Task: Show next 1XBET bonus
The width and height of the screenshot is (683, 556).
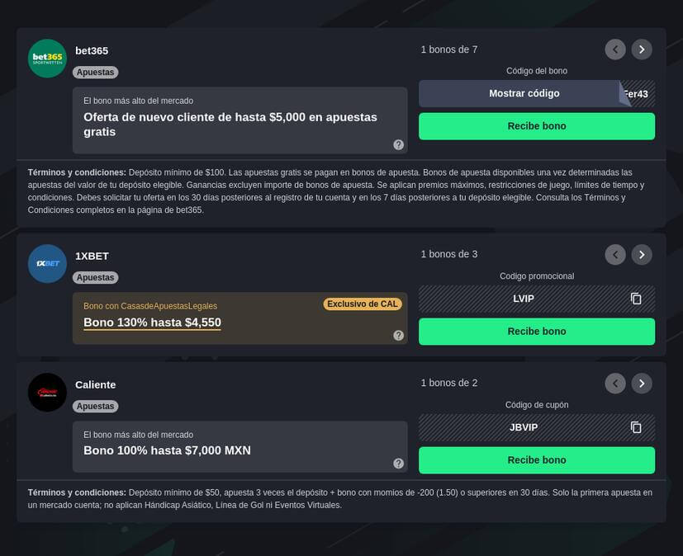Action: 642,255
